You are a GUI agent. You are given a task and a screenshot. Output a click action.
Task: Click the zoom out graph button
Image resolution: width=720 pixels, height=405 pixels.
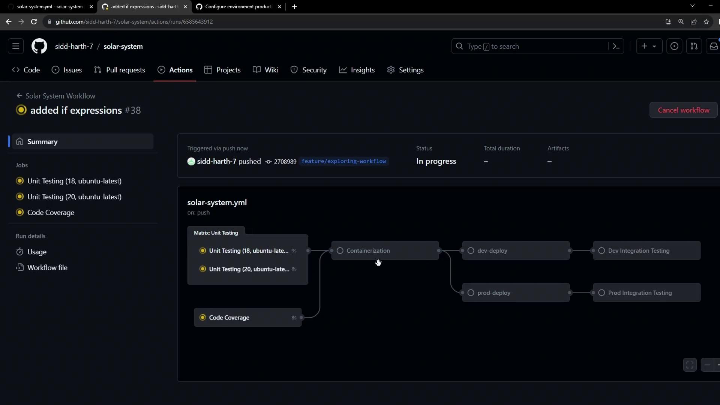(707, 365)
